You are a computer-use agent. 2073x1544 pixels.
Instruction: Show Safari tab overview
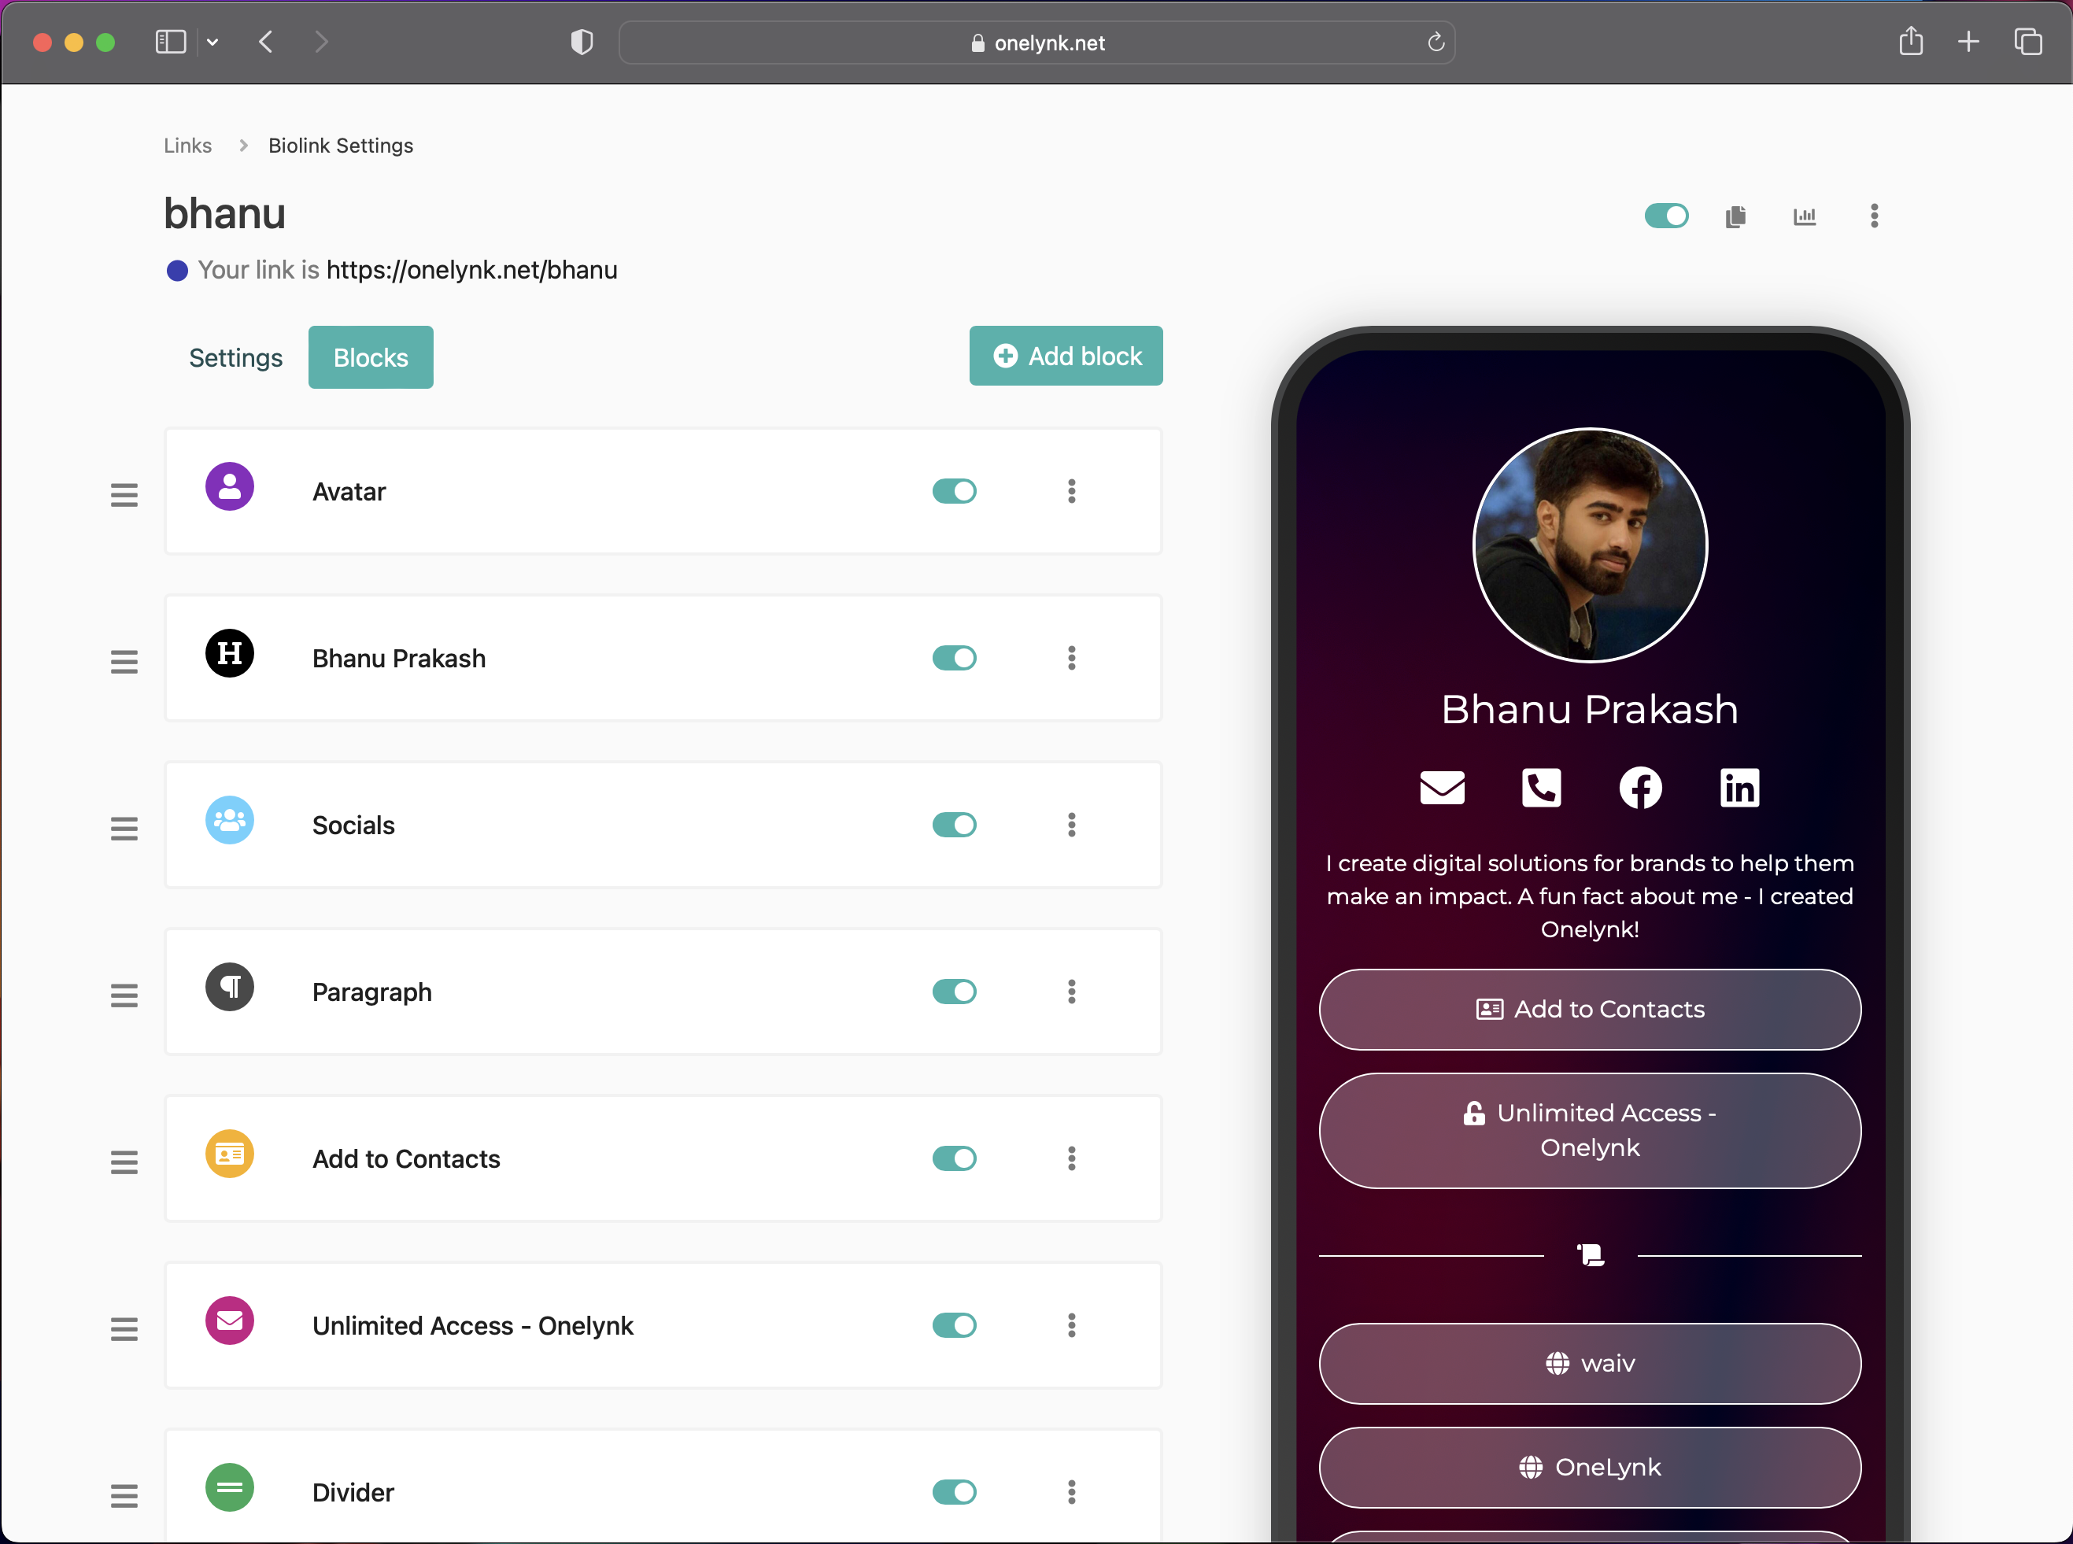2028,42
